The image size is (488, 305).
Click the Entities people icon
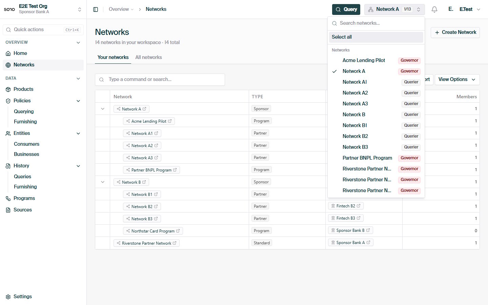coord(8,134)
